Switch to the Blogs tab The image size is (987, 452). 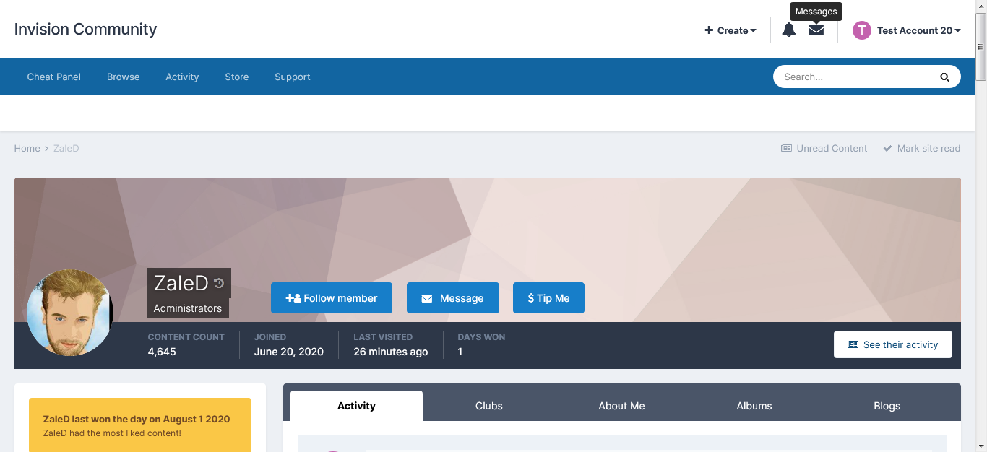point(887,406)
